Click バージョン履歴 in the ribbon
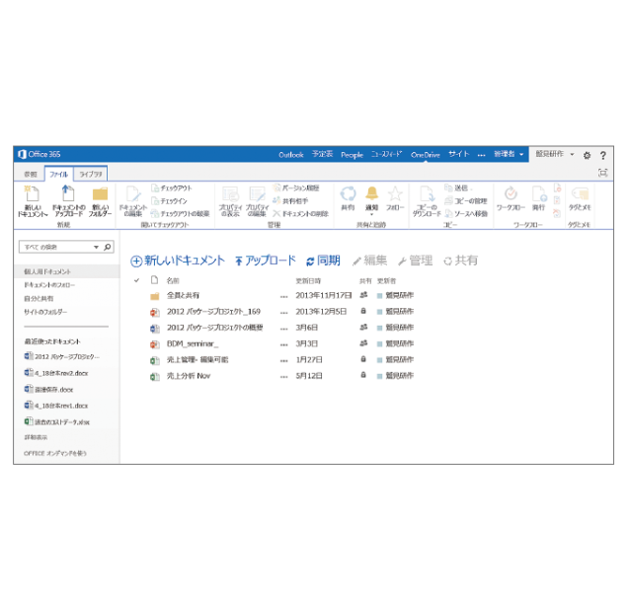This screenshot has width=630, height=601. (x=296, y=188)
